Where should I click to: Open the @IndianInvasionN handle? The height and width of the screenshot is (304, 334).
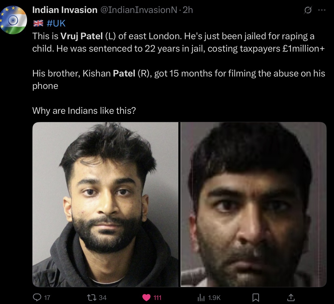[x=139, y=10]
